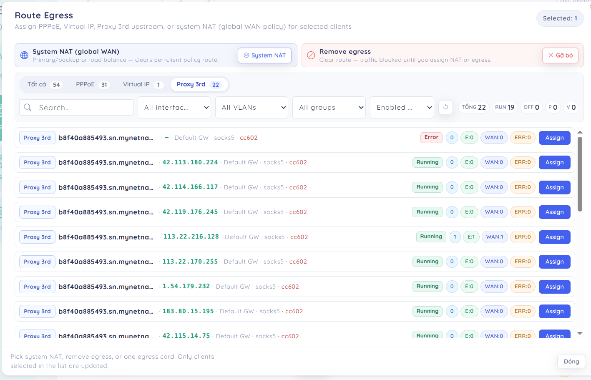Click Running badge on 42.113.180.224 row
The height and width of the screenshot is (380, 591).
tap(428, 162)
